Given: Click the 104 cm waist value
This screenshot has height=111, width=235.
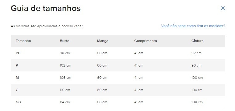Looking at the screenshot, I should click(197, 90).
